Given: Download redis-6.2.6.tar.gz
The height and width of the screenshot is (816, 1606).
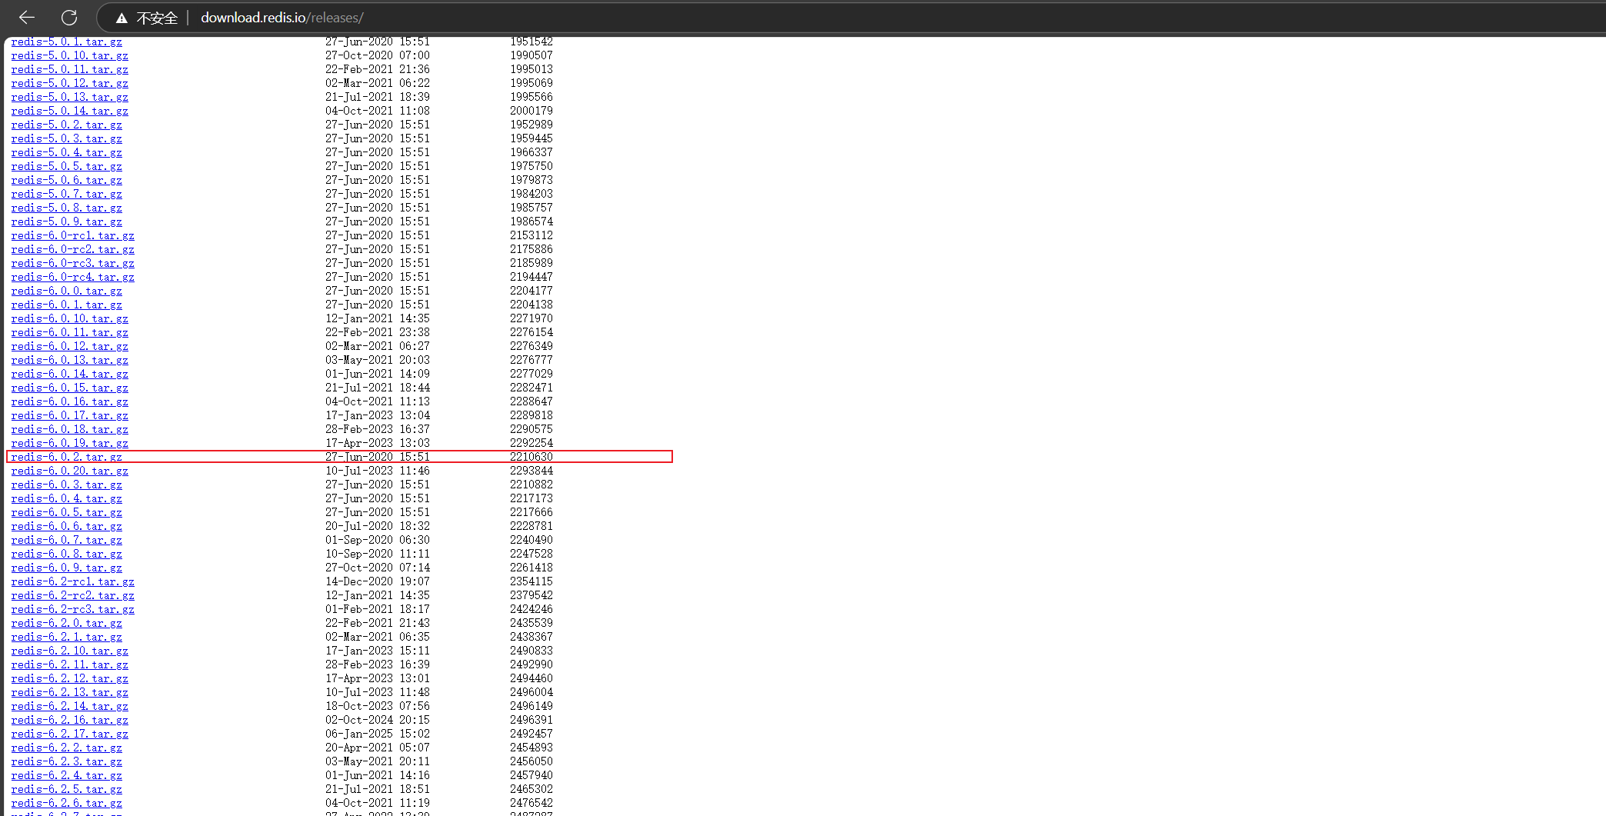Looking at the screenshot, I should (67, 803).
